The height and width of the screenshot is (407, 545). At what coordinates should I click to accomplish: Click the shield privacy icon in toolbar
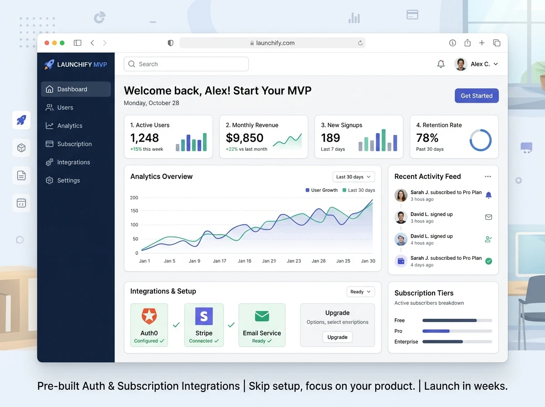click(170, 43)
